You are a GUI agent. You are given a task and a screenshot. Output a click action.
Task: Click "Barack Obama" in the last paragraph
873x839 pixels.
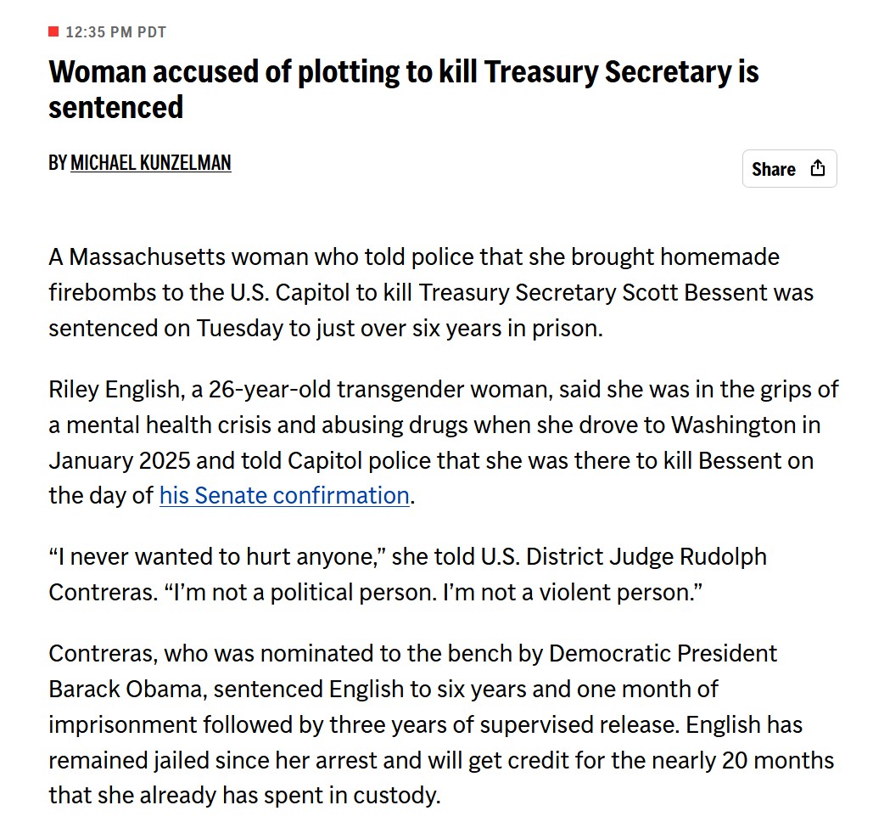tap(125, 690)
